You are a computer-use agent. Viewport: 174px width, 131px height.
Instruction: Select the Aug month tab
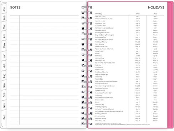(x=4, y=76)
